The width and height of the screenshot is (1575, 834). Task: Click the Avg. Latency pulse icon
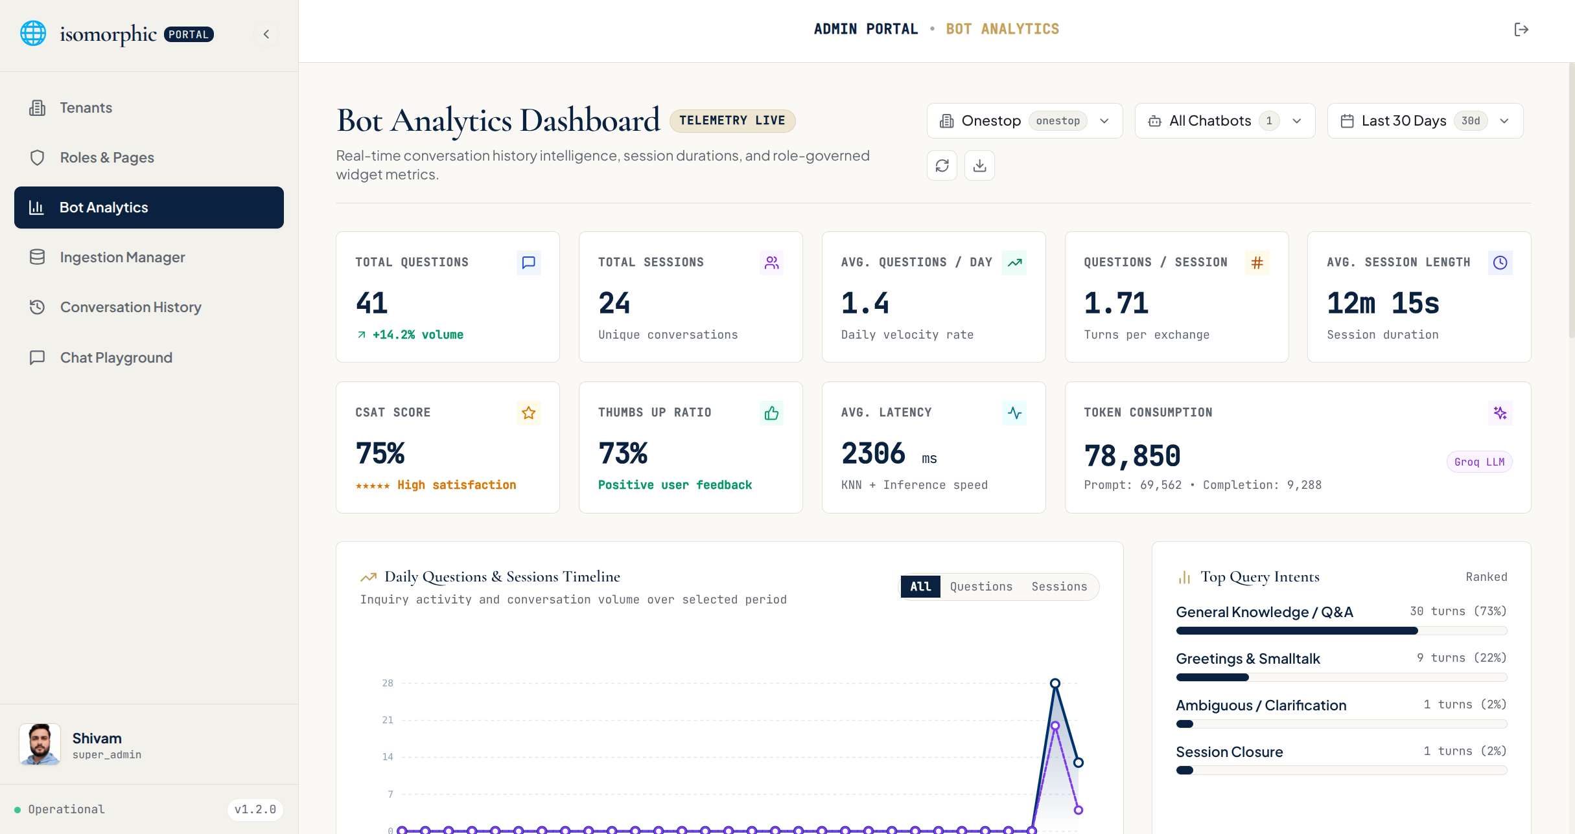click(1014, 412)
